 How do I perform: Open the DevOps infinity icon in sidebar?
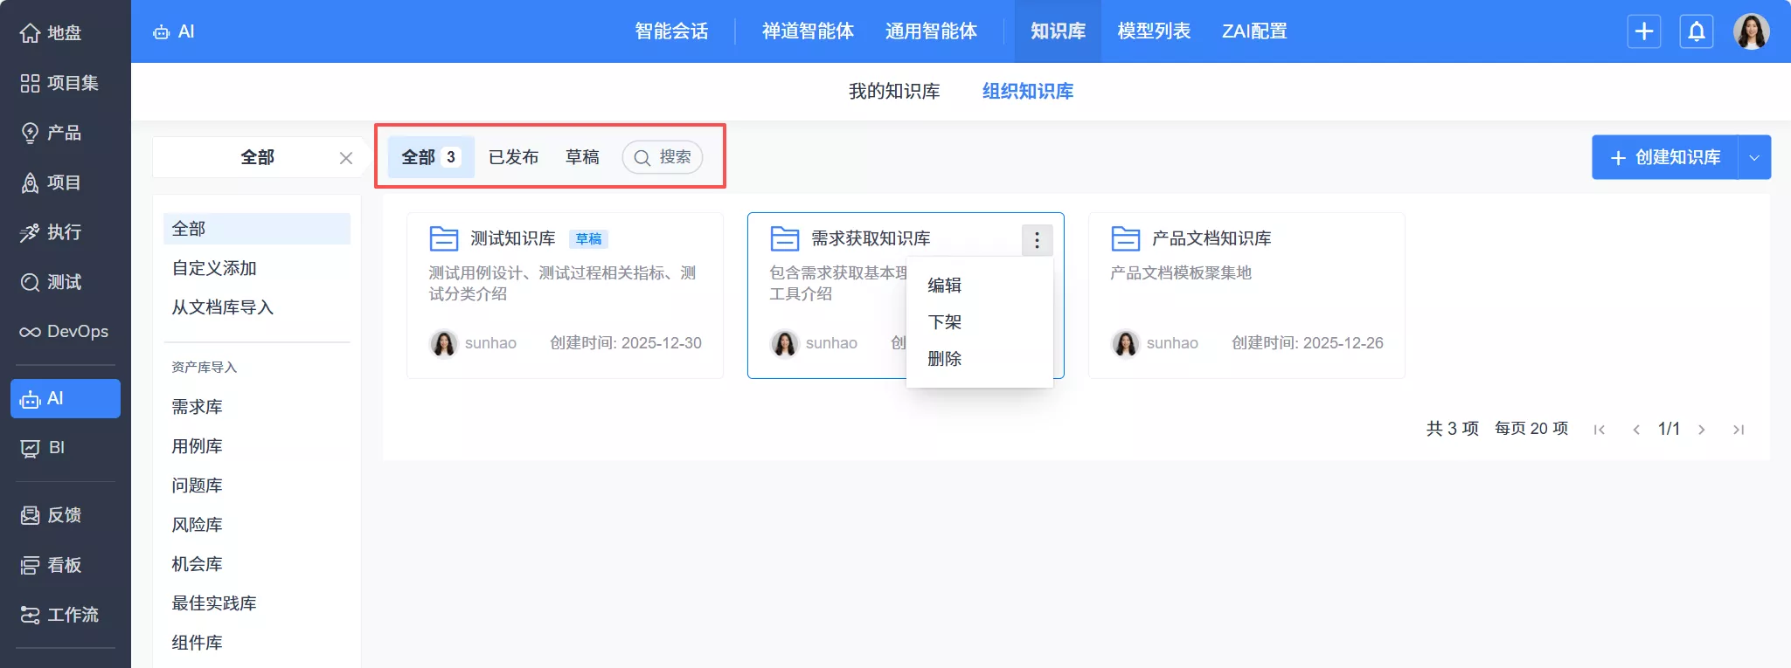click(x=31, y=332)
